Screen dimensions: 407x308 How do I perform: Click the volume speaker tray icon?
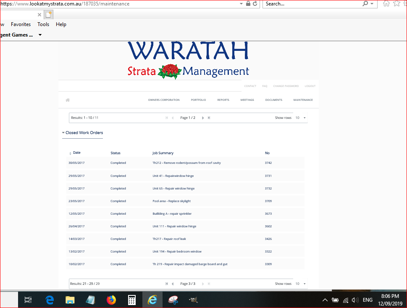tap(355, 300)
